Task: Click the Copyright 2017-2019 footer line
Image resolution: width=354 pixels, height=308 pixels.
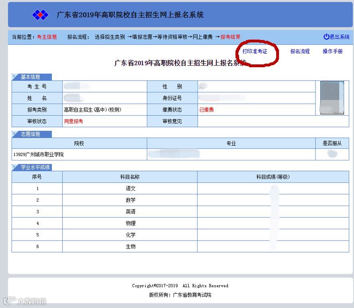Action: 180,286
